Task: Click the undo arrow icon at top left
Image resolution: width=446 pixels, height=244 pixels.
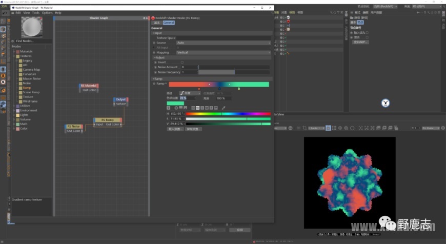Action: tap(4, 13)
